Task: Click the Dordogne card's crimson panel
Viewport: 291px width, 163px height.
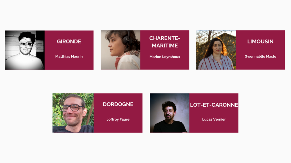Action: 118,128
